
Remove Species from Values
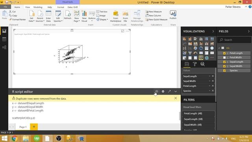[x=213, y=91]
